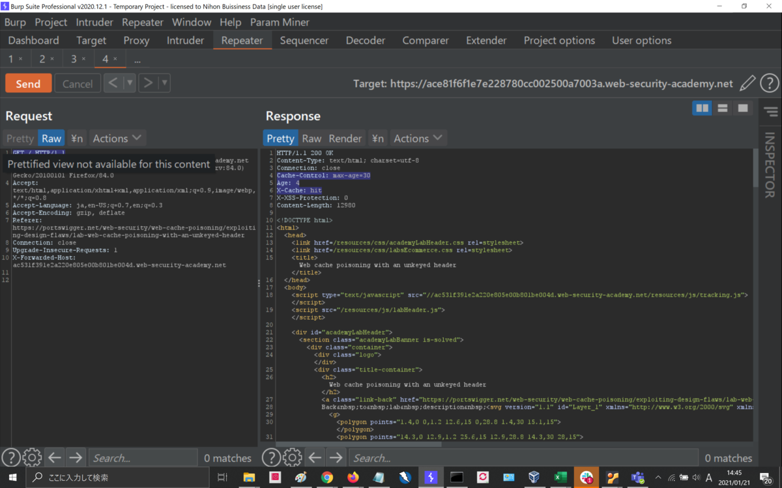Open Burp Suite lightning icon on taskbar
The width and height of the screenshot is (782, 488).
(430, 478)
